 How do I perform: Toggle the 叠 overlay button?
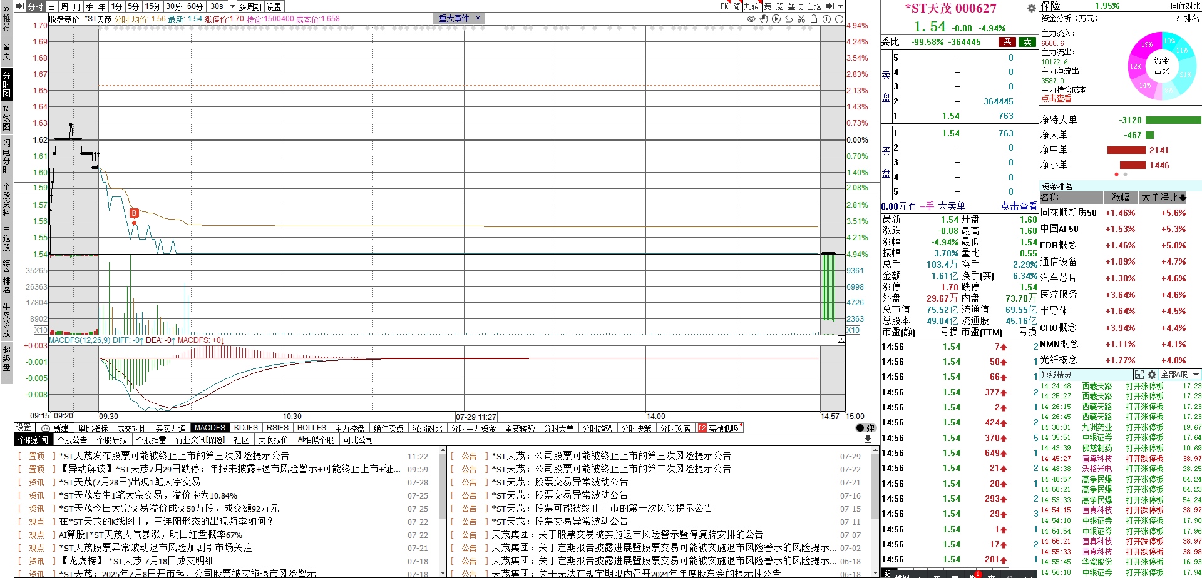[791, 6]
